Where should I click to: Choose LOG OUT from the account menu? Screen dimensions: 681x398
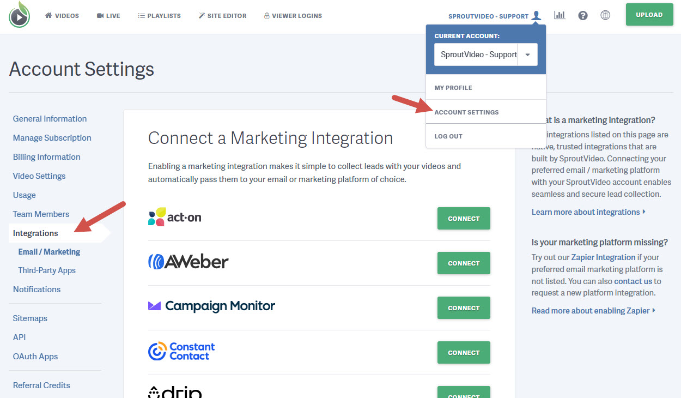tap(448, 136)
